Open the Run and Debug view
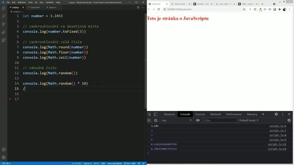The image size is (294, 165). (4, 32)
